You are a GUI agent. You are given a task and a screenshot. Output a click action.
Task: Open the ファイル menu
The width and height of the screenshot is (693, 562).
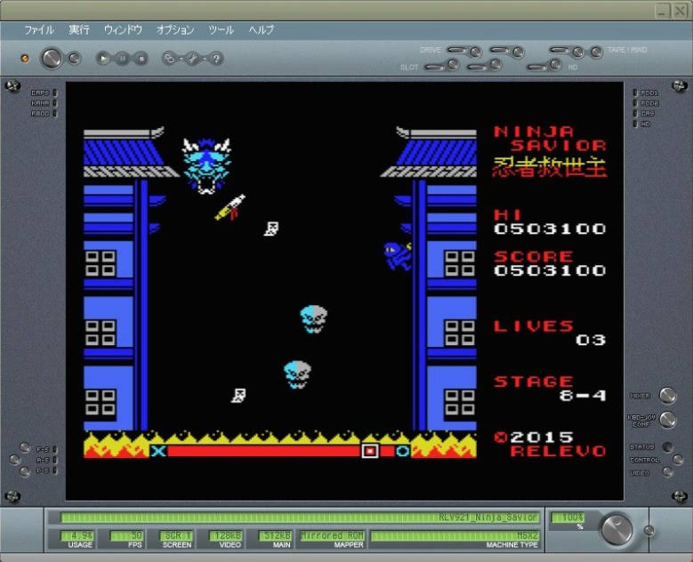point(39,30)
